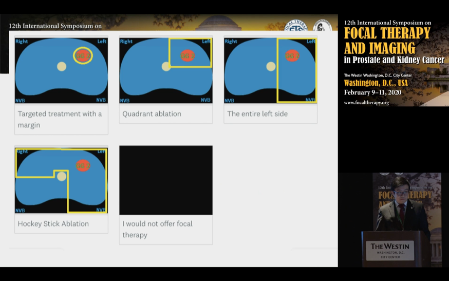Click the 'FOCAL THERAPY AND IMAGING' title
449x281 pixels.
387,41
